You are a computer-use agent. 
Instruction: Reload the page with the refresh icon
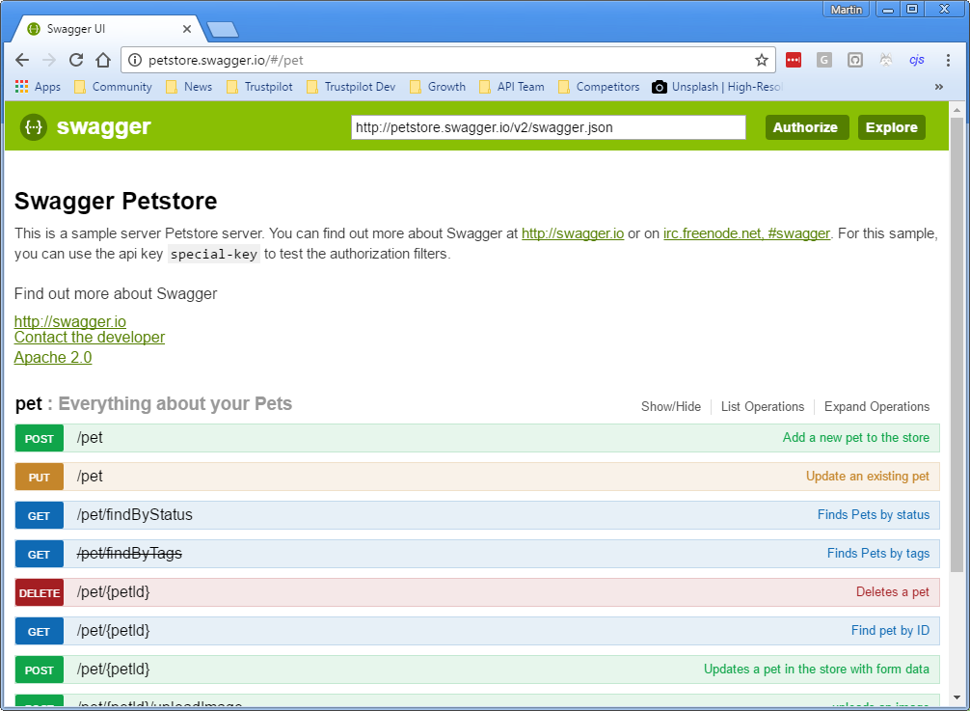[x=76, y=60]
